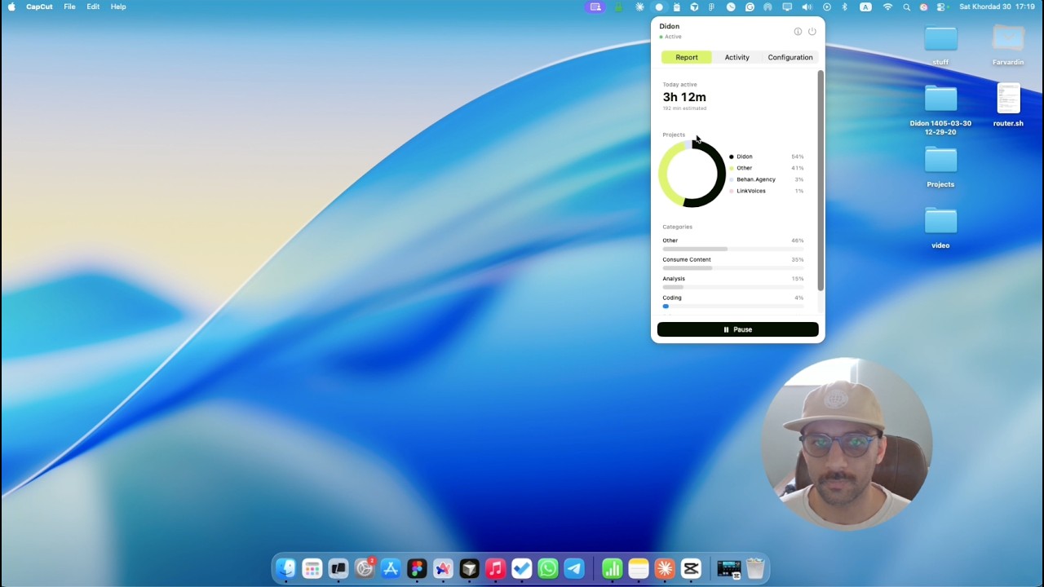Open Telegram from the Dock
1044x587 pixels.
(574, 568)
